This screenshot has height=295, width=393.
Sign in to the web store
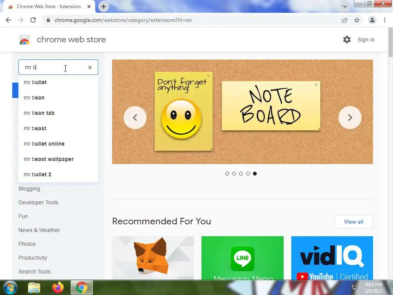pos(366,40)
